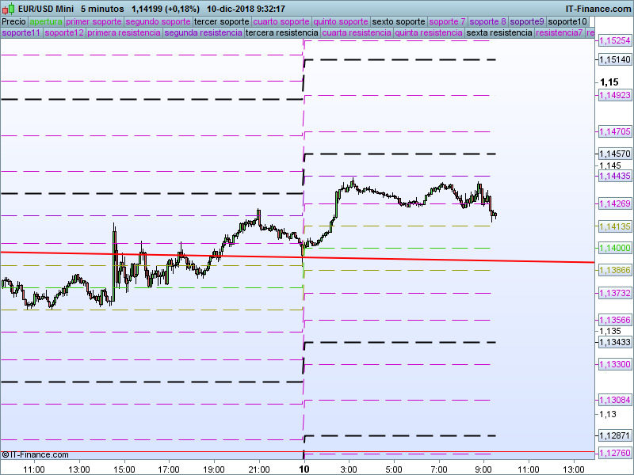The image size is (634, 475).
Task: Click the primer soporte legend label
Action: [x=94, y=22]
